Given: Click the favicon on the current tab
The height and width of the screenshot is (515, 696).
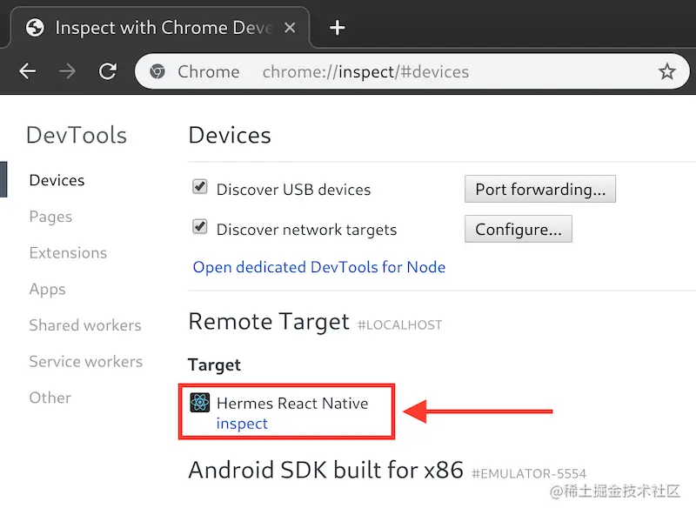Looking at the screenshot, I should click(x=34, y=27).
